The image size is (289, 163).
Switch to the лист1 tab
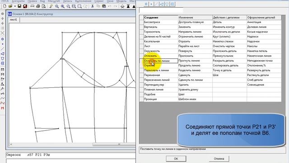pos(14,19)
